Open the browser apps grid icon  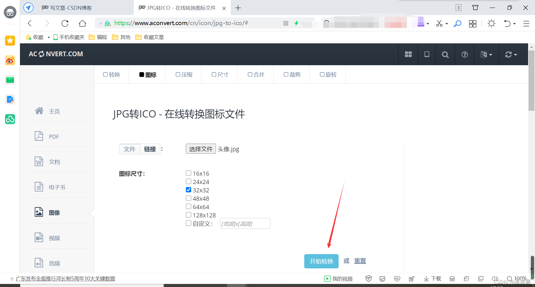[x=473, y=24]
